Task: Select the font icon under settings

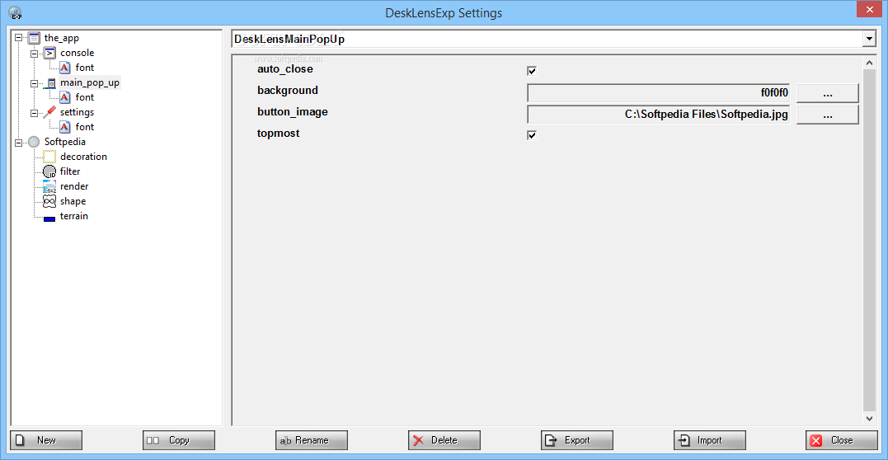Action: 66,127
